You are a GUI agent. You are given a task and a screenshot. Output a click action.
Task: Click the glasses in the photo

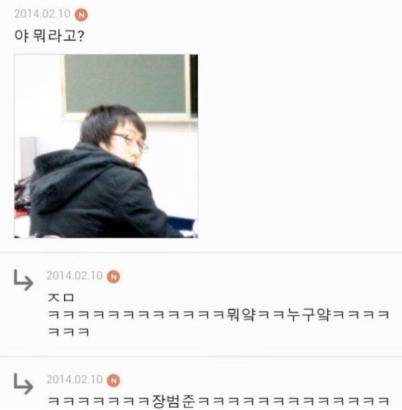click(x=132, y=142)
